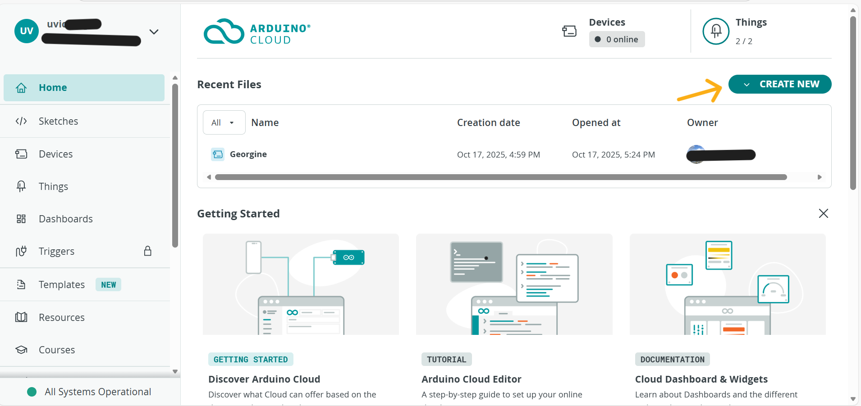Select the Devices icon in sidebar

(x=21, y=154)
